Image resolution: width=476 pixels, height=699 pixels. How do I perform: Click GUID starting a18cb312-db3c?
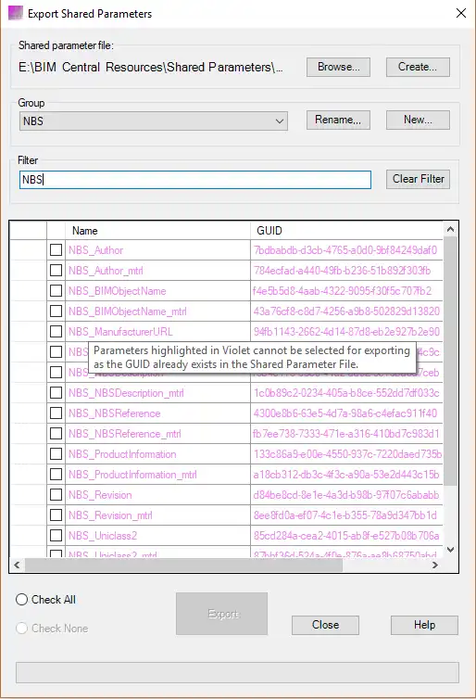coord(346,475)
